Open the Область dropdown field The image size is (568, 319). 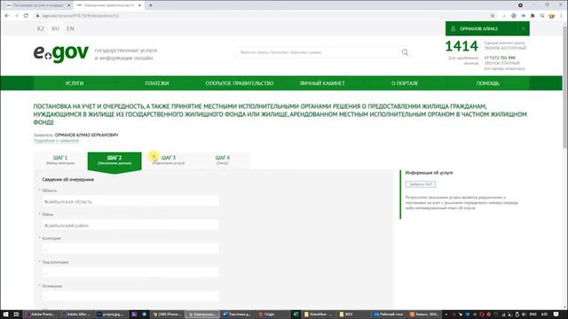pos(130,201)
